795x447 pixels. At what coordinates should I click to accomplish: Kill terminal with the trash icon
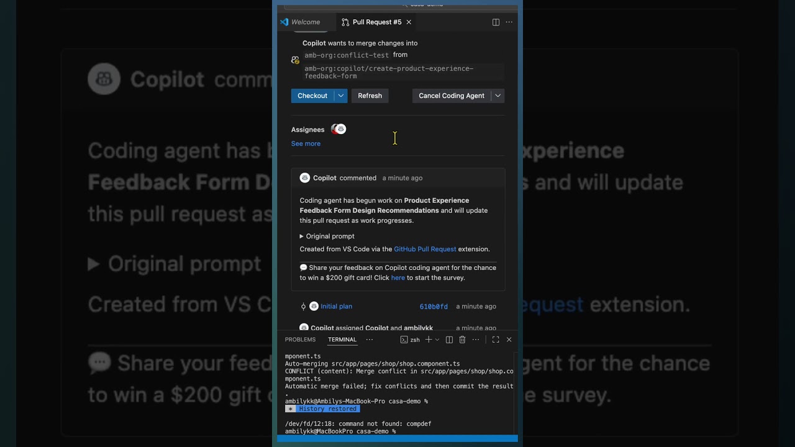[462, 340]
